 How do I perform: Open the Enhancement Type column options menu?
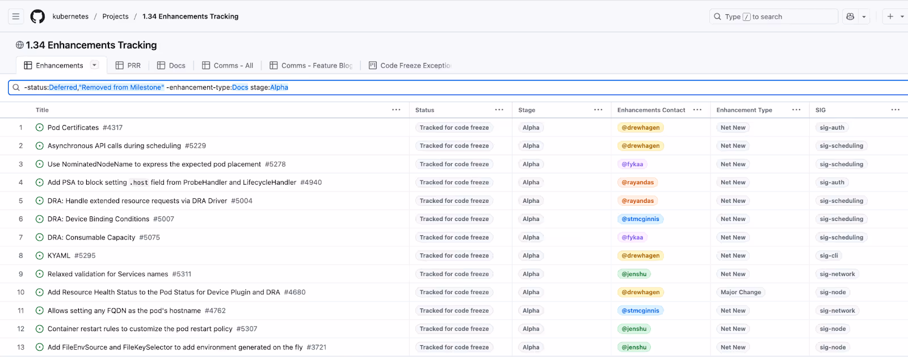pyautogui.click(x=796, y=110)
